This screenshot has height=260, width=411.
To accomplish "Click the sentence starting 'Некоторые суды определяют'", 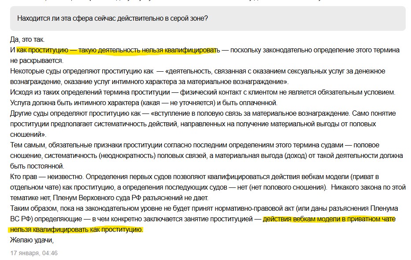I will 198,77.
